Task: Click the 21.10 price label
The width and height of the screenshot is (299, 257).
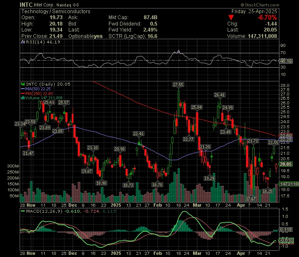Action: (93, 148)
